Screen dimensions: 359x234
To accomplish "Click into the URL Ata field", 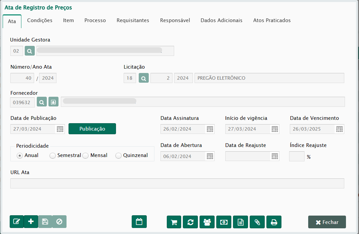I will click(x=177, y=183).
